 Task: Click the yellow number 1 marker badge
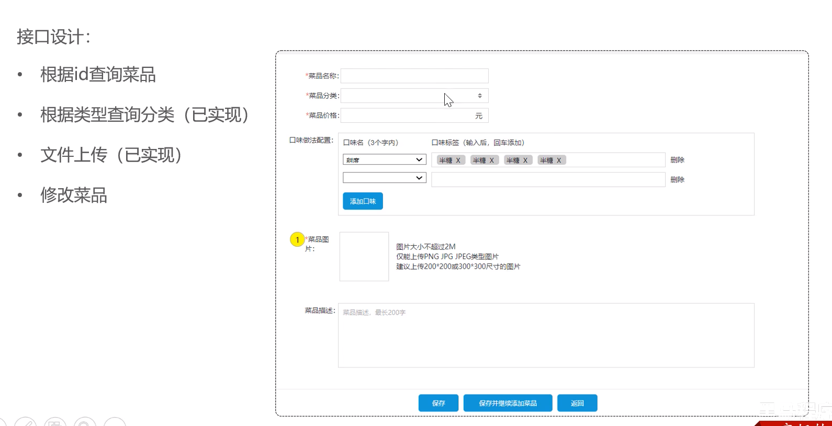click(x=297, y=240)
